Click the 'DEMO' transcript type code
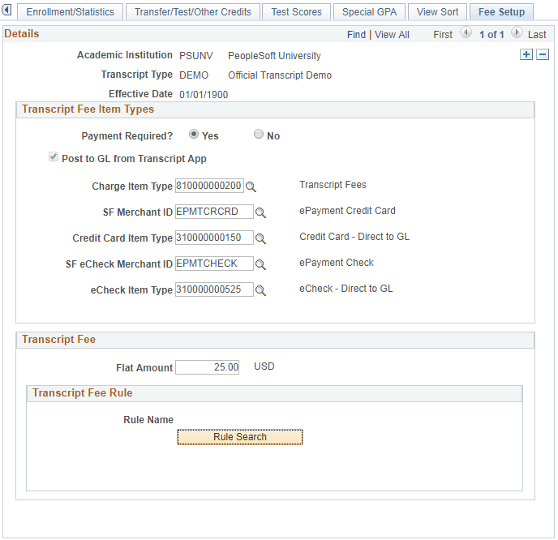 (x=194, y=75)
